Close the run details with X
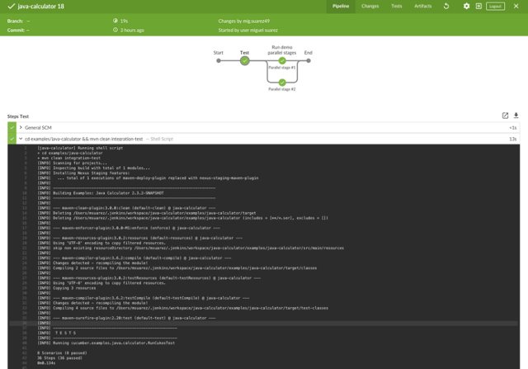The width and height of the screenshot is (528, 369). (x=516, y=6)
